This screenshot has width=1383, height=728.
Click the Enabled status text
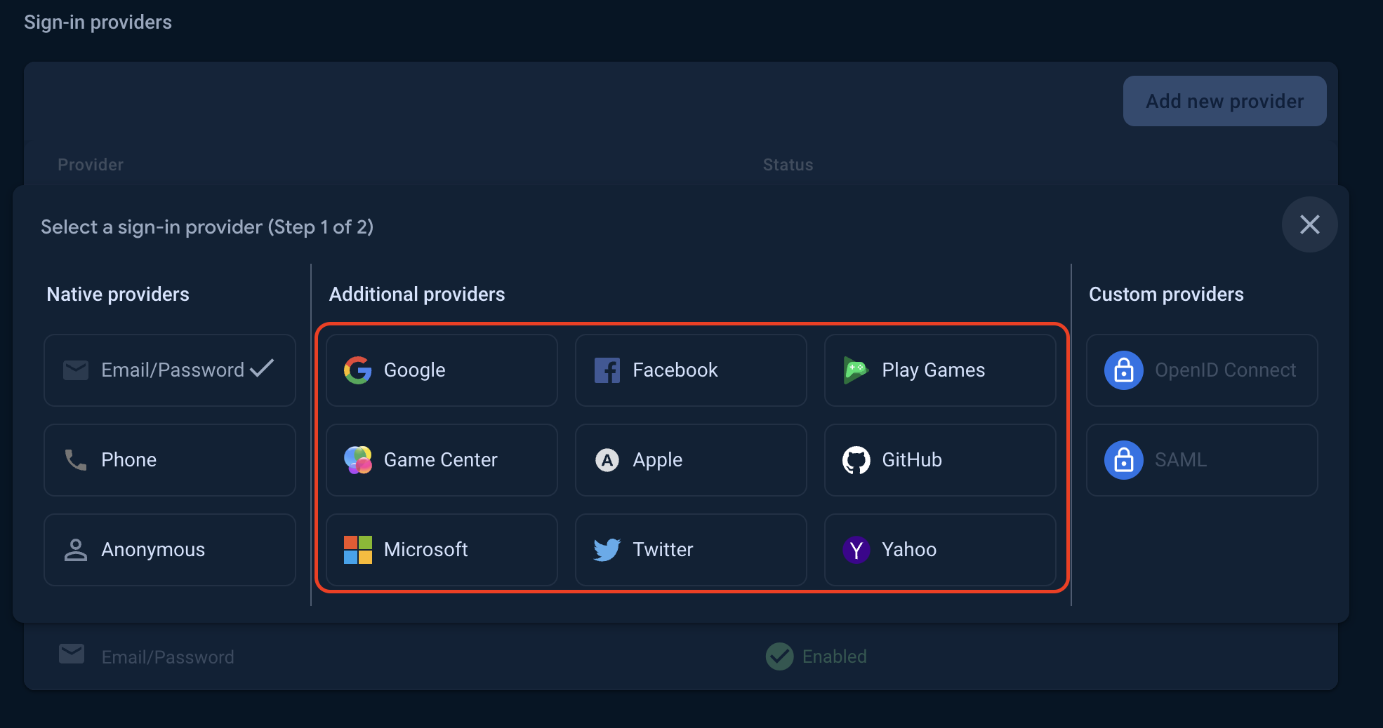point(834,656)
